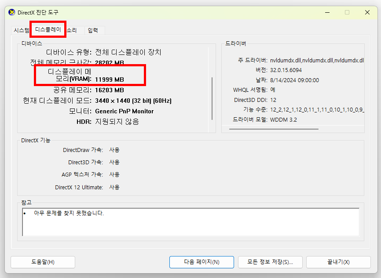Click the driver panel horizontal scrollbar
381x278 pixels.
tap(274, 129)
